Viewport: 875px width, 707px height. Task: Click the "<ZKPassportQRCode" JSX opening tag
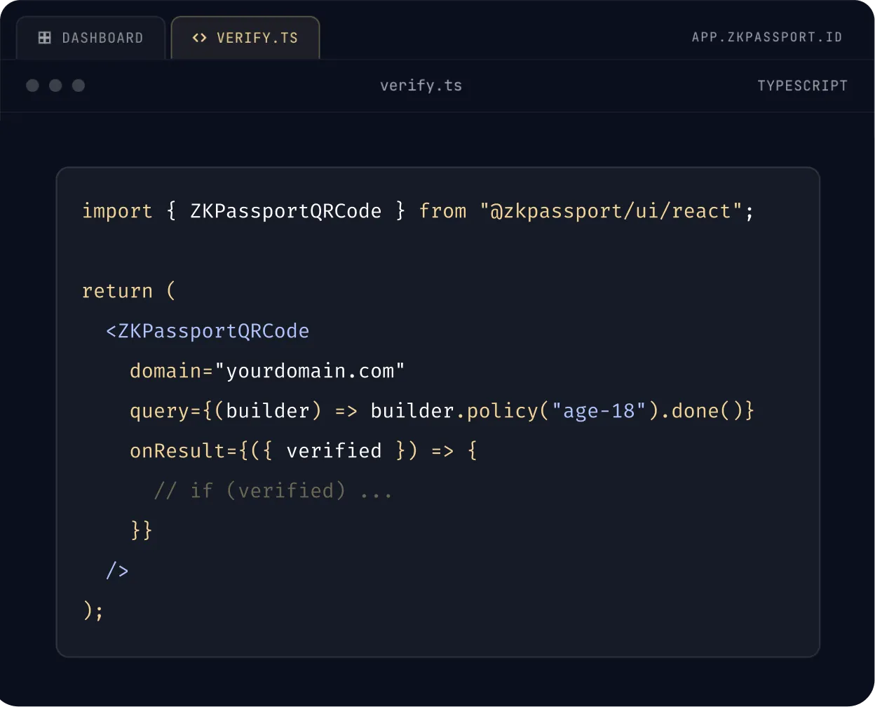pos(208,331)
